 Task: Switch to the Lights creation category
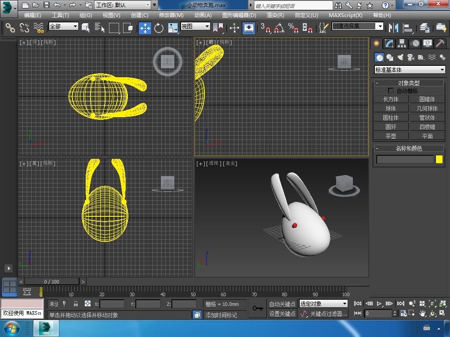(400, 57)
